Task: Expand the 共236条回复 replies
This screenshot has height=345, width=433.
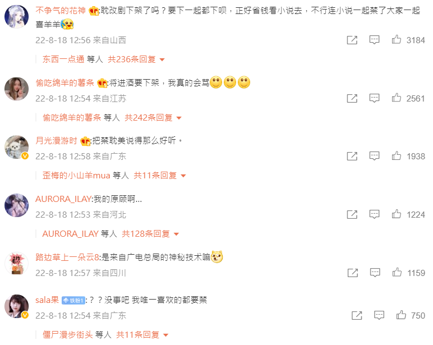Action: pos(136,59)
